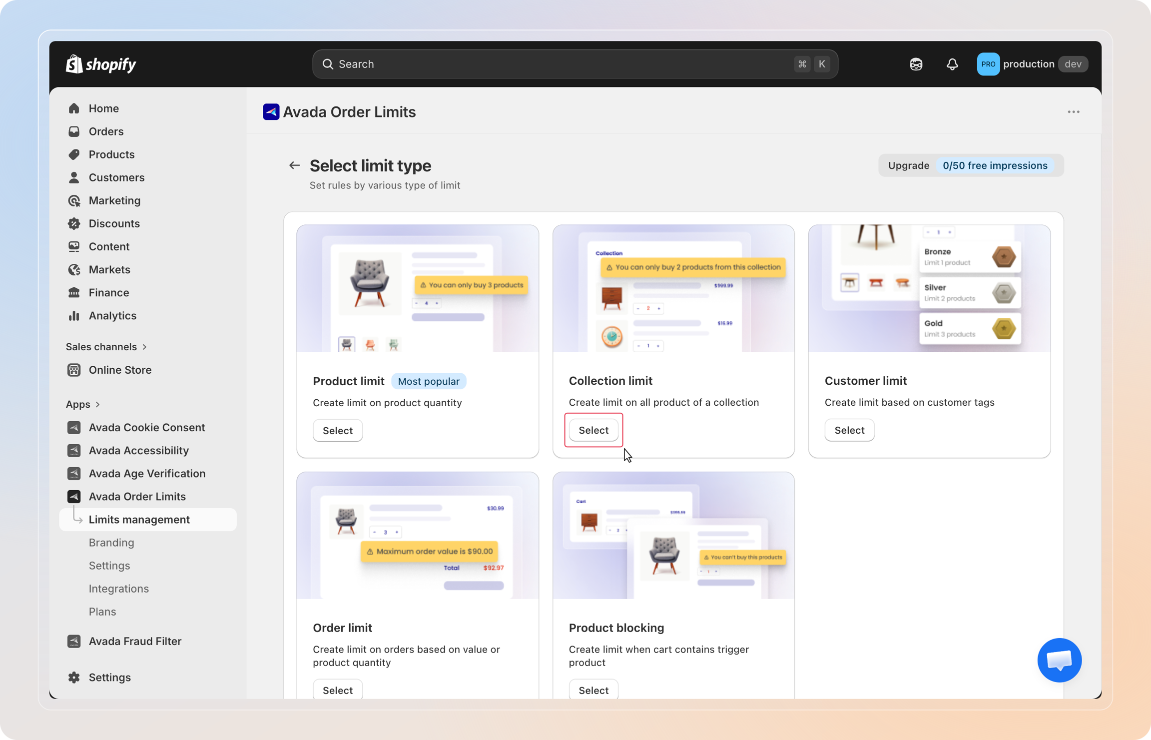Select the Collection limit type
This screenshot has width=1151, height=740.
[x=593, y=430]
